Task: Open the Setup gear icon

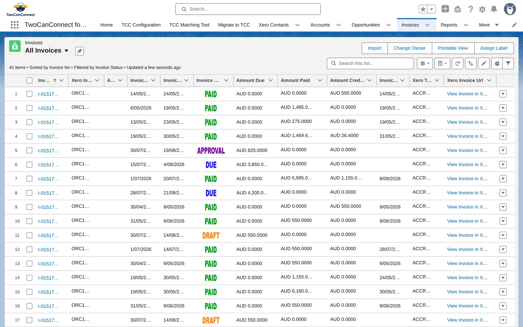Action: click(482, 9)
